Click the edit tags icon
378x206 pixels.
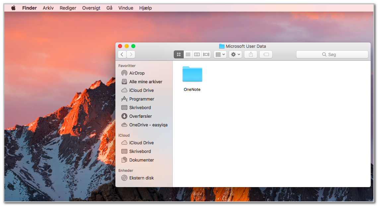(x=266, y=54)
